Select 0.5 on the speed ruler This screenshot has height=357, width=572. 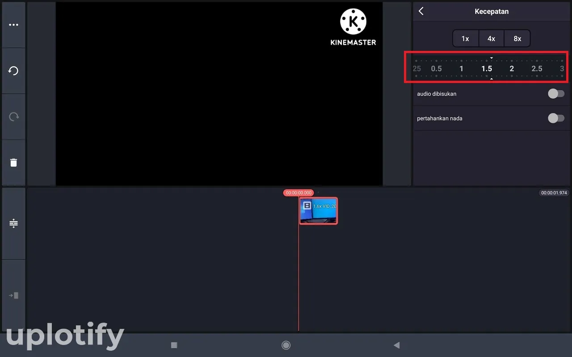pos(436,69)
